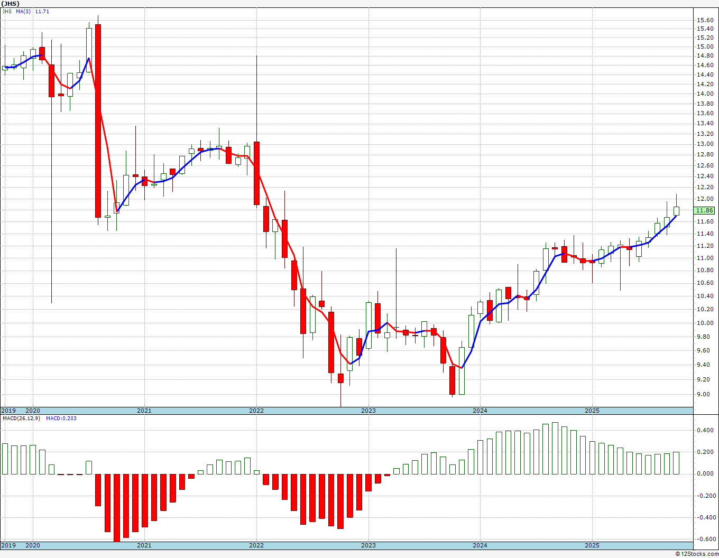Click 2019 on the price chart time axis
Screen dimensions: 719x558
click(x=8, y=411)
